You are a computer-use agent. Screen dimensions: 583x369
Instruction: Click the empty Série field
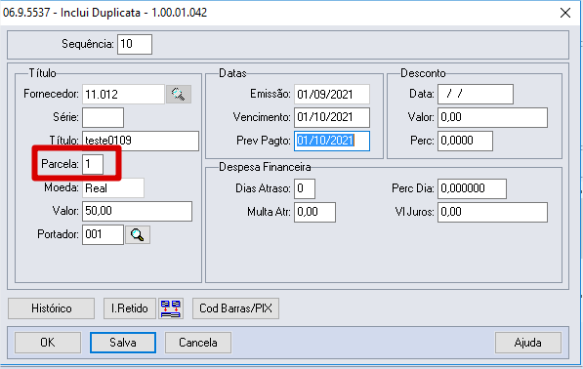click(x=103, y=118)
